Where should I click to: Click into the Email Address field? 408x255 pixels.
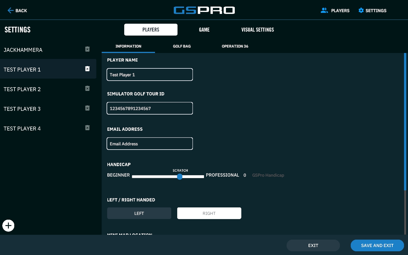pos(150,144)
